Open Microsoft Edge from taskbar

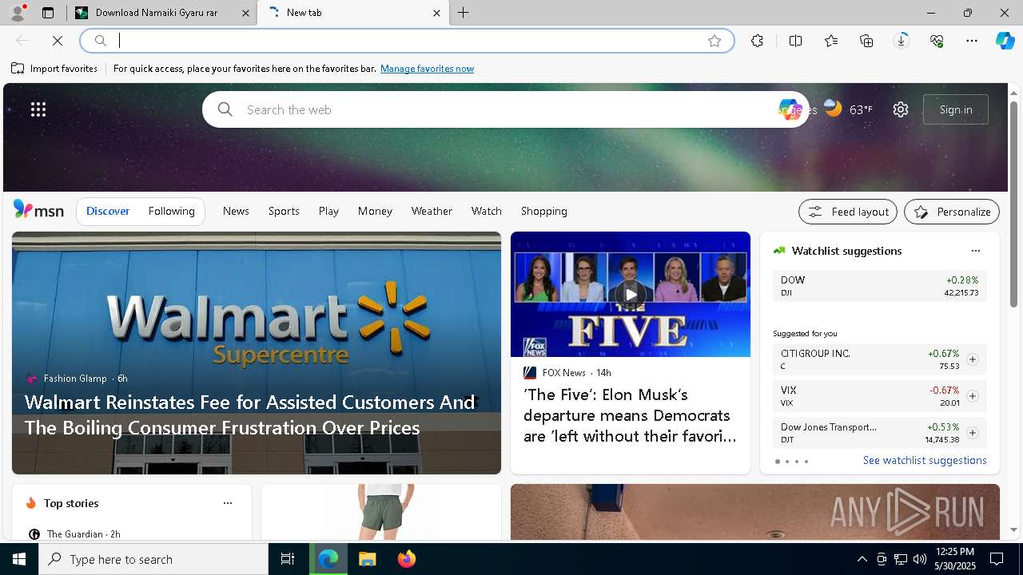328,559
